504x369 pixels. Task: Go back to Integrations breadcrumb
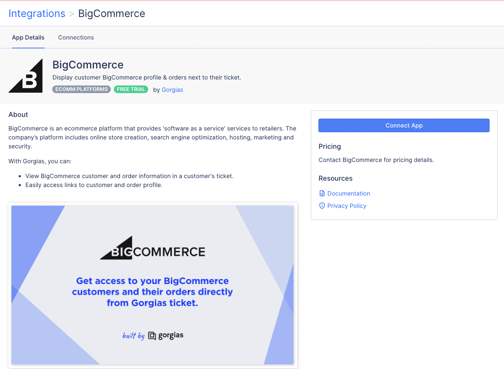click(x=37, y=14)
